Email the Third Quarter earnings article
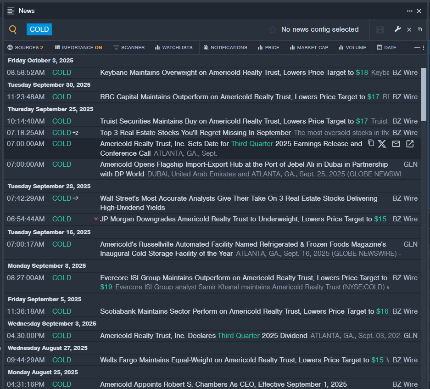The height and width of the screenshot is (389, 430). [396, 144]
